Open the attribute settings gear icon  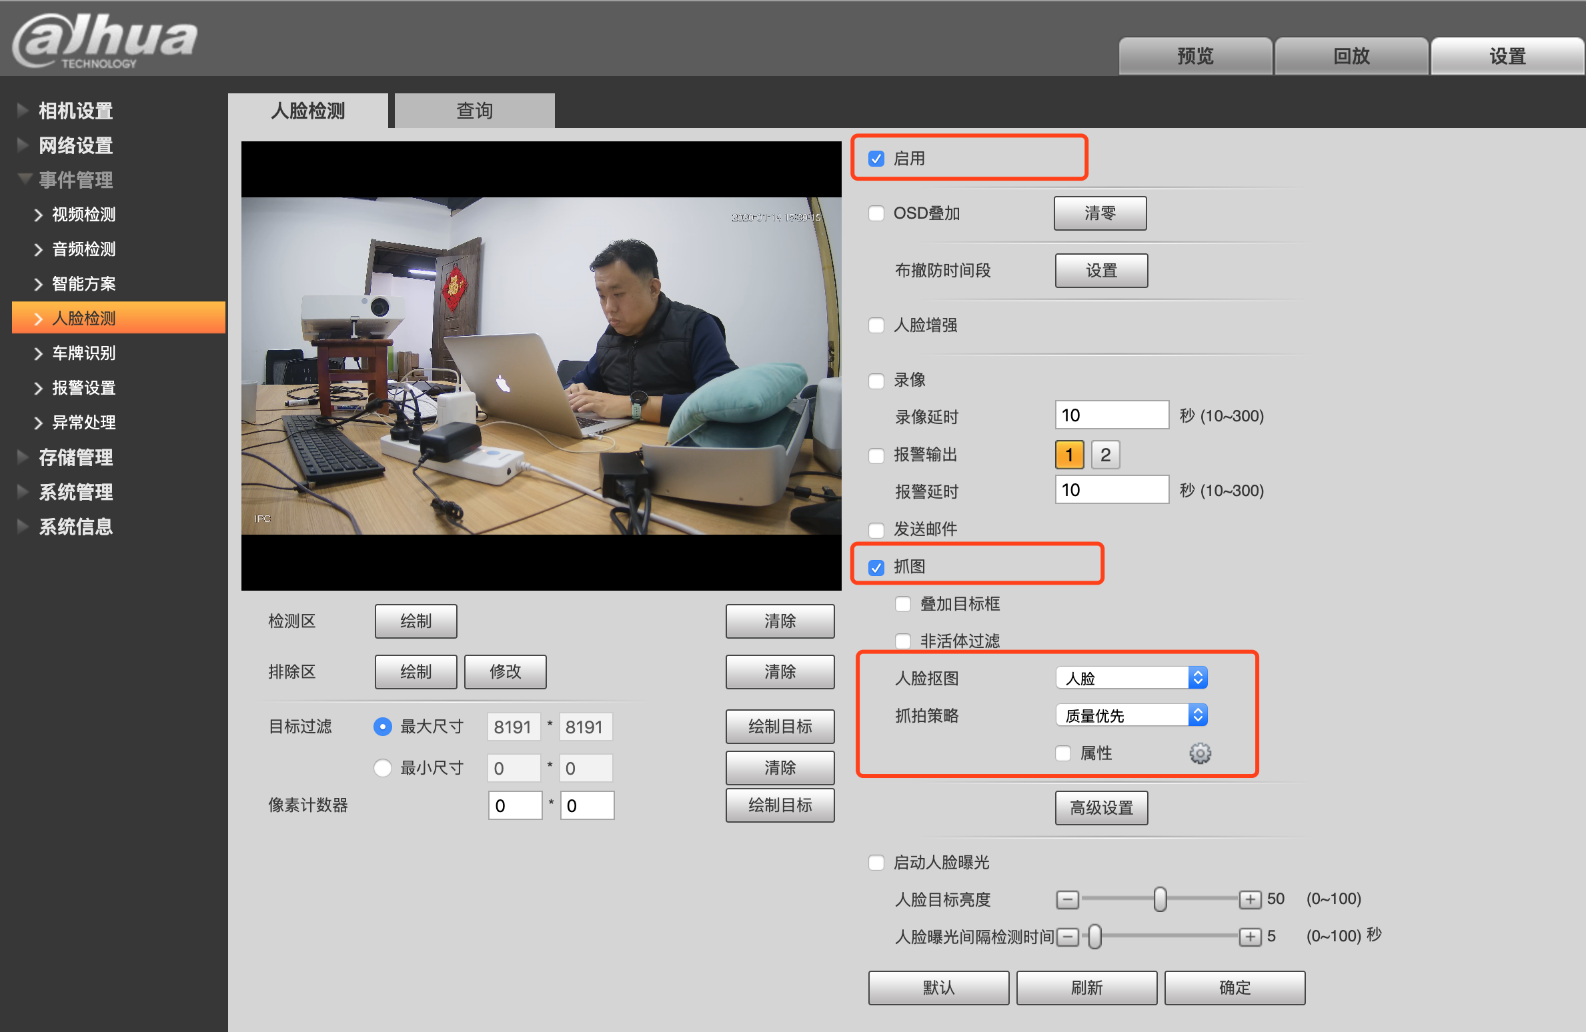[x=1200, y=753]
